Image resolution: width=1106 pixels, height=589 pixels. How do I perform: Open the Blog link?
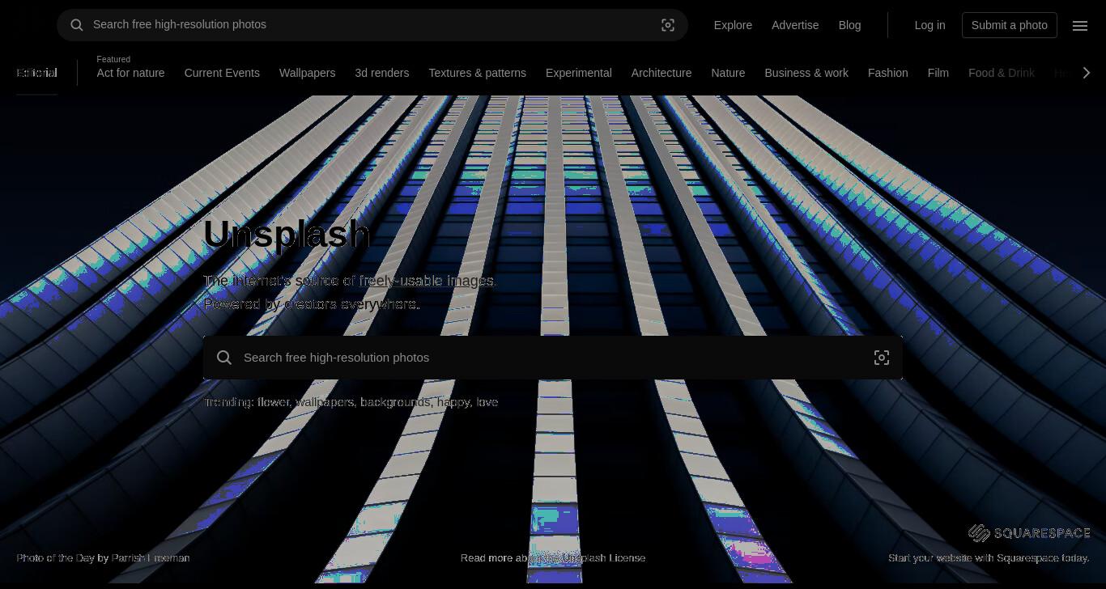click(x=849, y=25)
